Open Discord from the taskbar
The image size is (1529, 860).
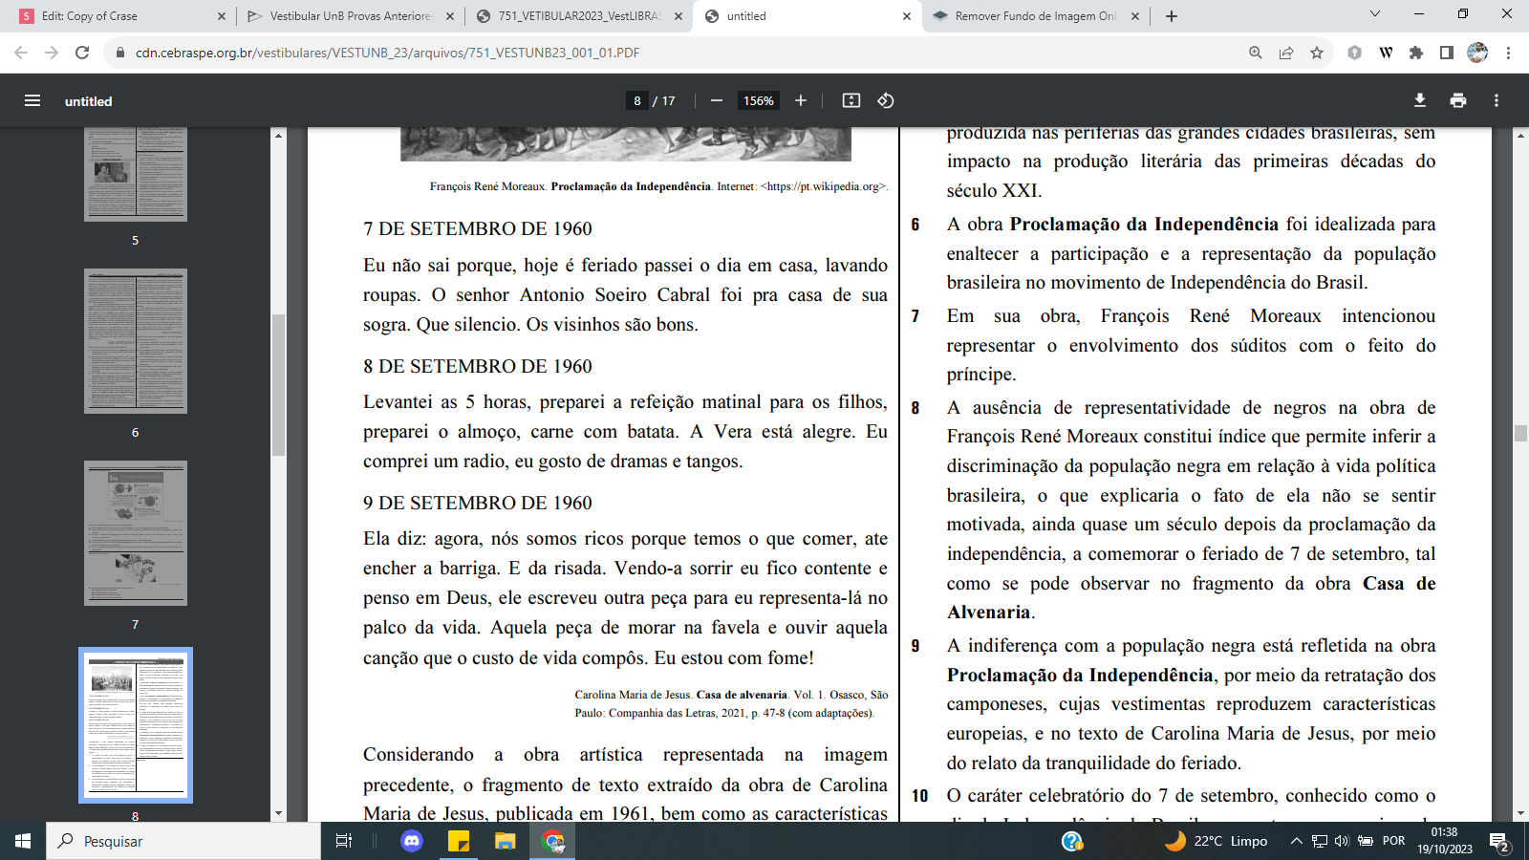412,841
